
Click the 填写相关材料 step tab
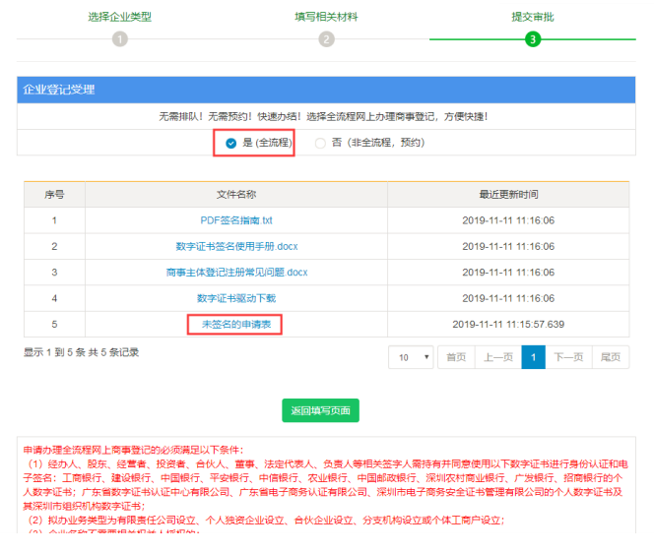tap(326, 17)
